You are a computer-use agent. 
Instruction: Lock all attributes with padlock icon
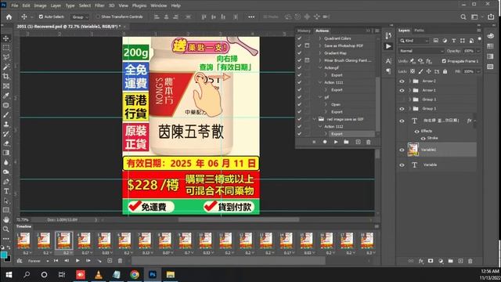(445, 71)
